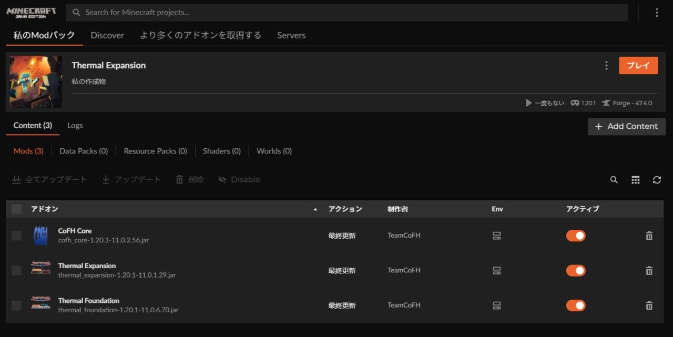Launch the modpack with プレイ button
The width and height of the screenshot is (673, 337).
tap(638, 65)
